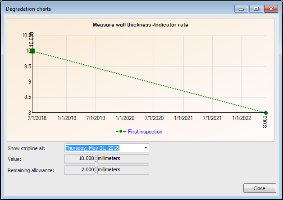Click the millimeters unit box for Value
The width and height of the screenshot is (283, 200).
123,159
